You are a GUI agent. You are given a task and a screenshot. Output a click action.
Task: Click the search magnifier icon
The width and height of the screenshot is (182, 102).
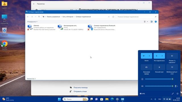[156, 17]
